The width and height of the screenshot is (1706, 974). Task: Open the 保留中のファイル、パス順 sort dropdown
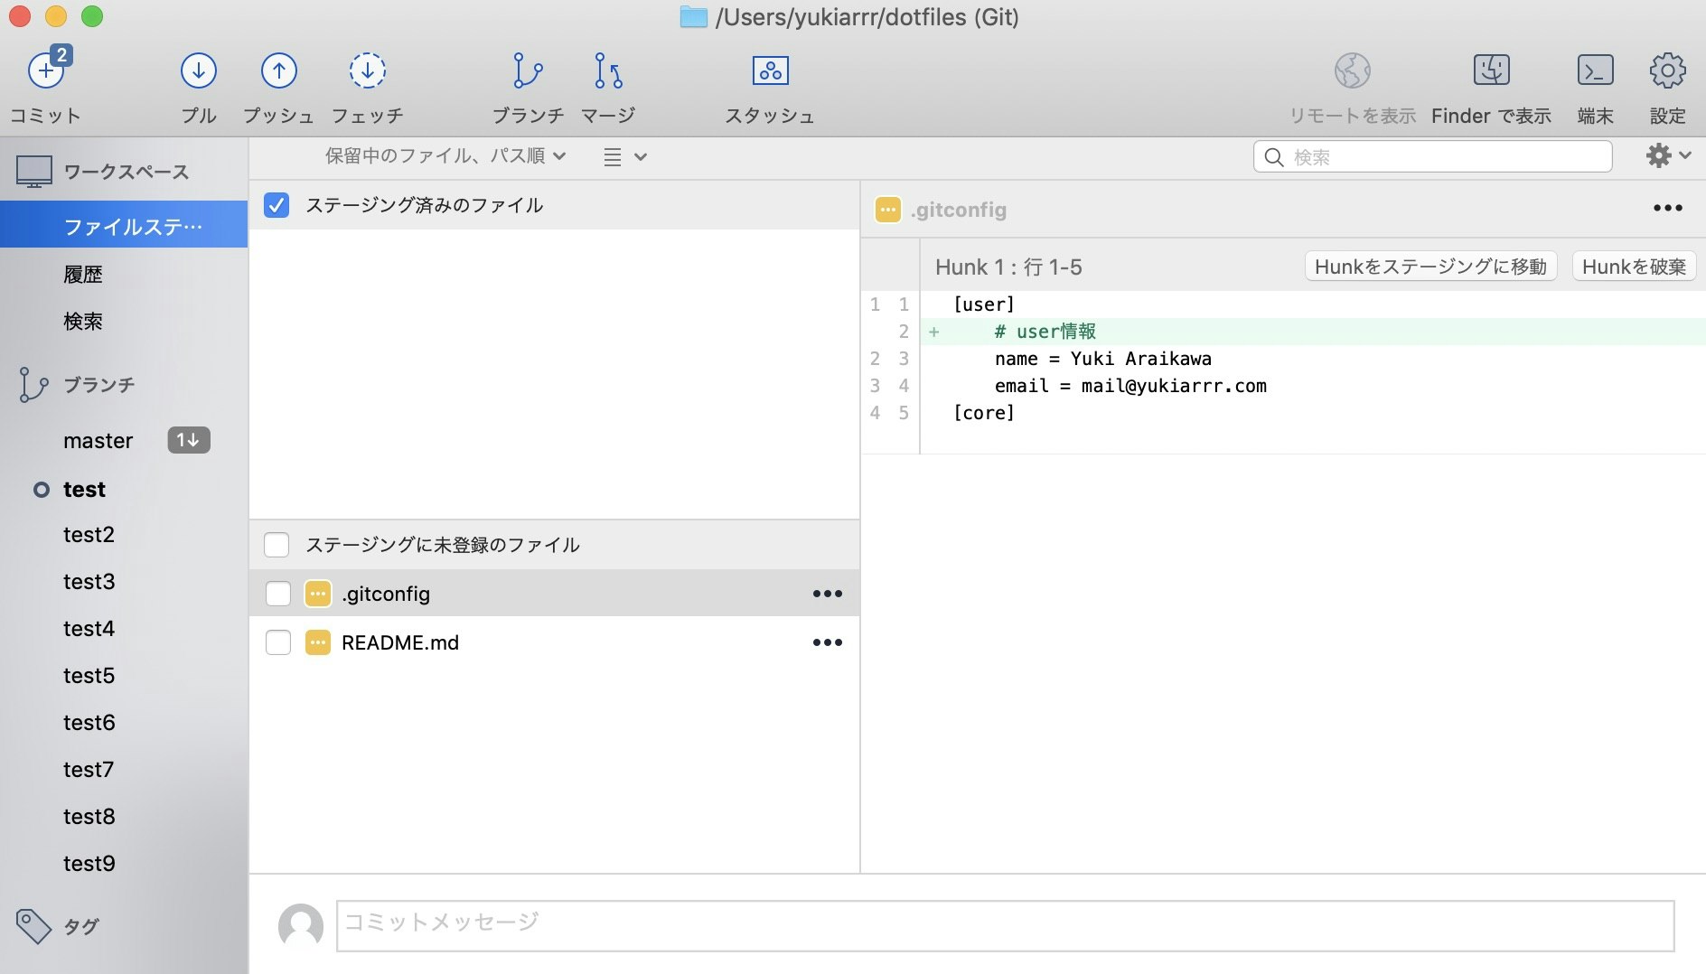point(445,156)
